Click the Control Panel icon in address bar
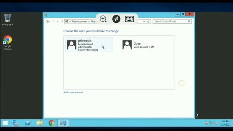233x131 pixels. click(67, 21)
